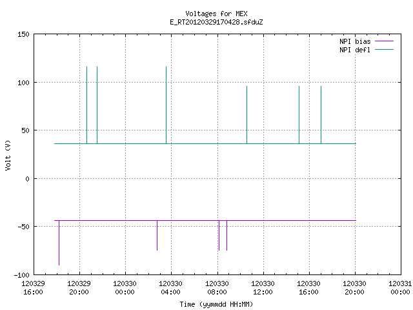Click the 'NPI bias' legend label

(x=355, y=41)
